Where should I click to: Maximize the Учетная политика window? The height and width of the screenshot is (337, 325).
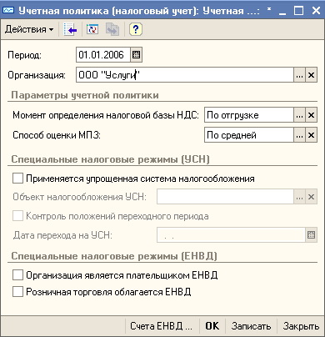tap(299, 11)
